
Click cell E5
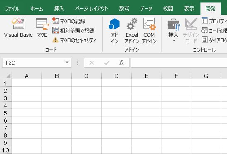pos(146,113)
